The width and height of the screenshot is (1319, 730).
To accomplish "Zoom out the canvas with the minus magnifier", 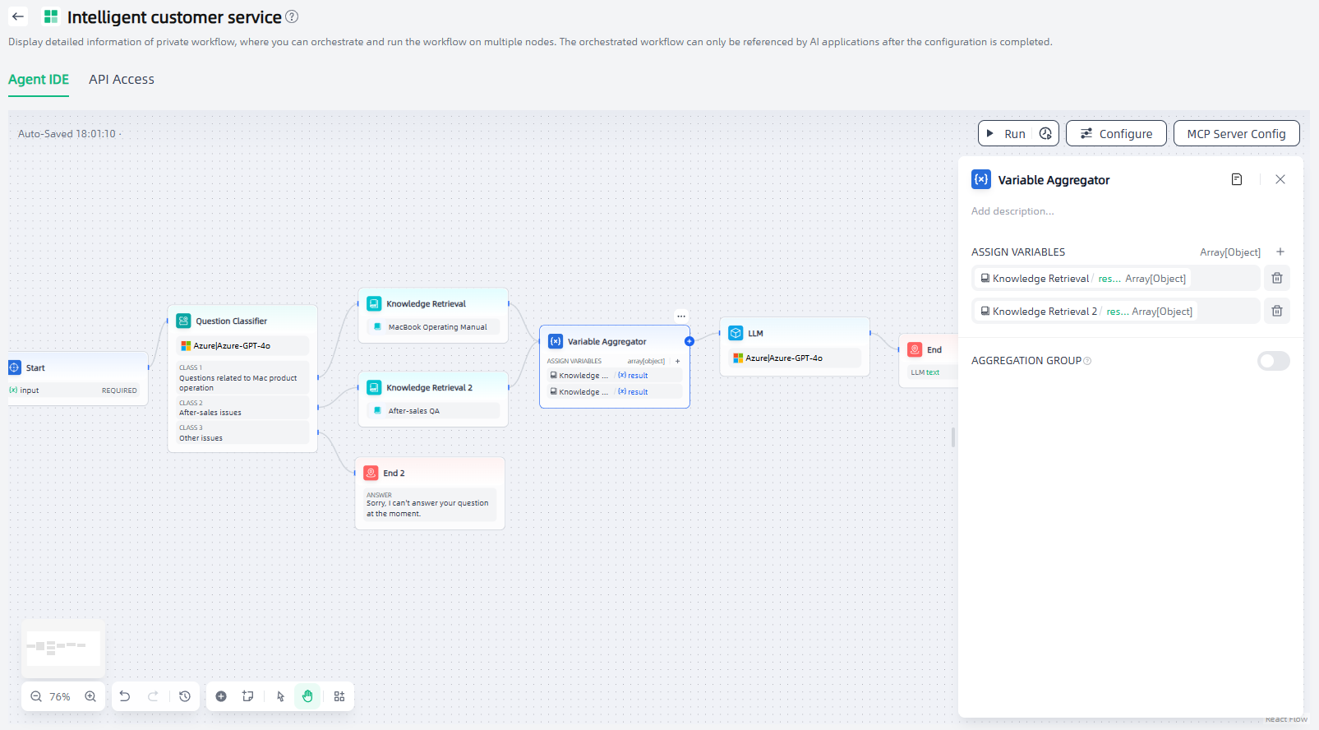I will click(x=36, y=696).
